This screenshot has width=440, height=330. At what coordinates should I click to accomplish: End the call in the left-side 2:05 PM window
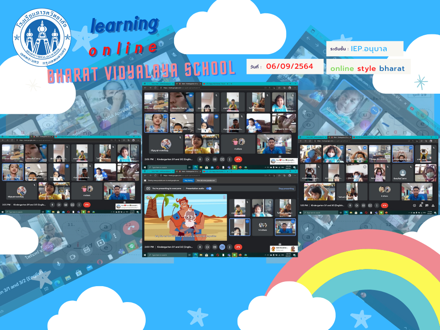click(87, 205)
